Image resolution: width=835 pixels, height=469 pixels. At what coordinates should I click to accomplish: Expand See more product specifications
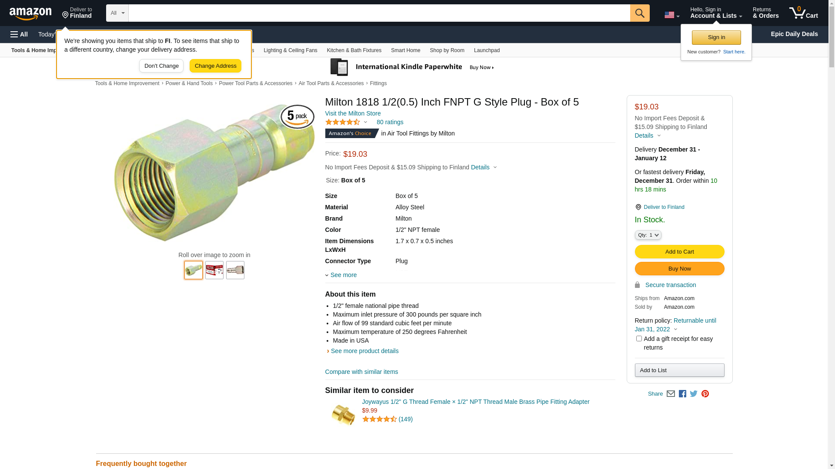(x=343, y=275)
